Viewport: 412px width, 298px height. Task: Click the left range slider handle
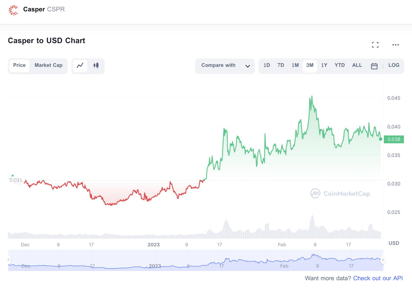pos(9,260)
